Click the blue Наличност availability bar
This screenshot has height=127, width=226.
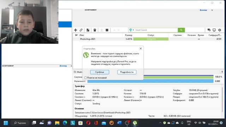150,81
